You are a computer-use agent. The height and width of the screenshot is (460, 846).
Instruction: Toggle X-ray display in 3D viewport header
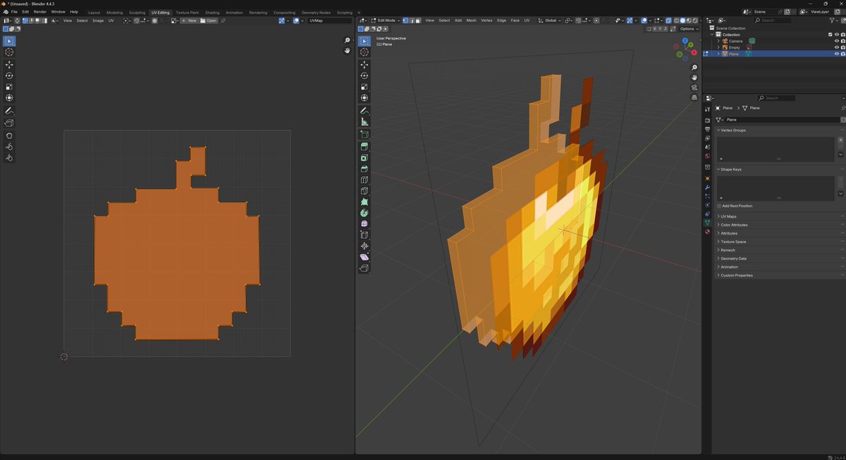(668, 20)
